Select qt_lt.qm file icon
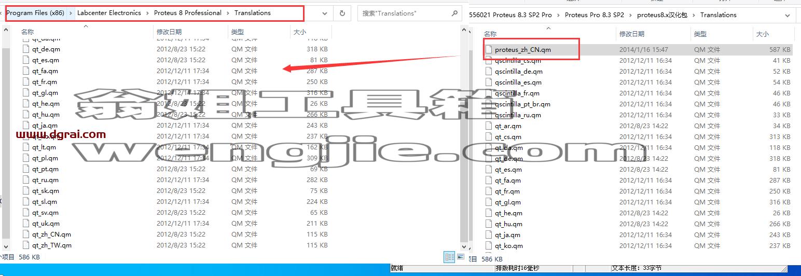This screenshot has height=276, width=801. tap(26, 147)
